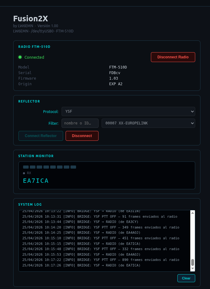Select the 10:17:26 EA7ICA log entry

(x=81, y=266)
